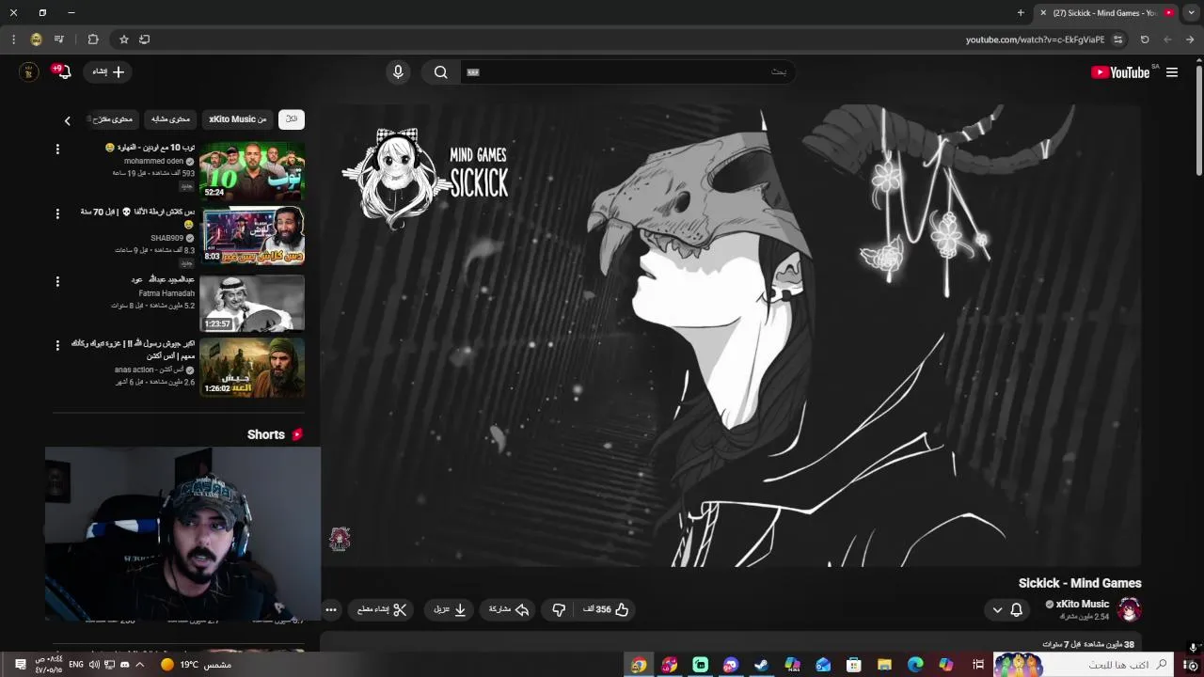This screenshot has height=677, width=1204.
Task: Open the 8:03 SHAB909 video thumbnail
Action: (252, 236)
